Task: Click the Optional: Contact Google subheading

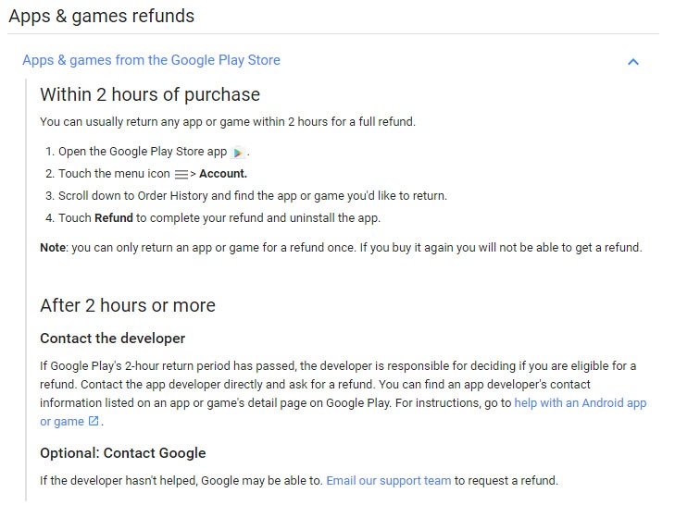Action: [123, 453]
